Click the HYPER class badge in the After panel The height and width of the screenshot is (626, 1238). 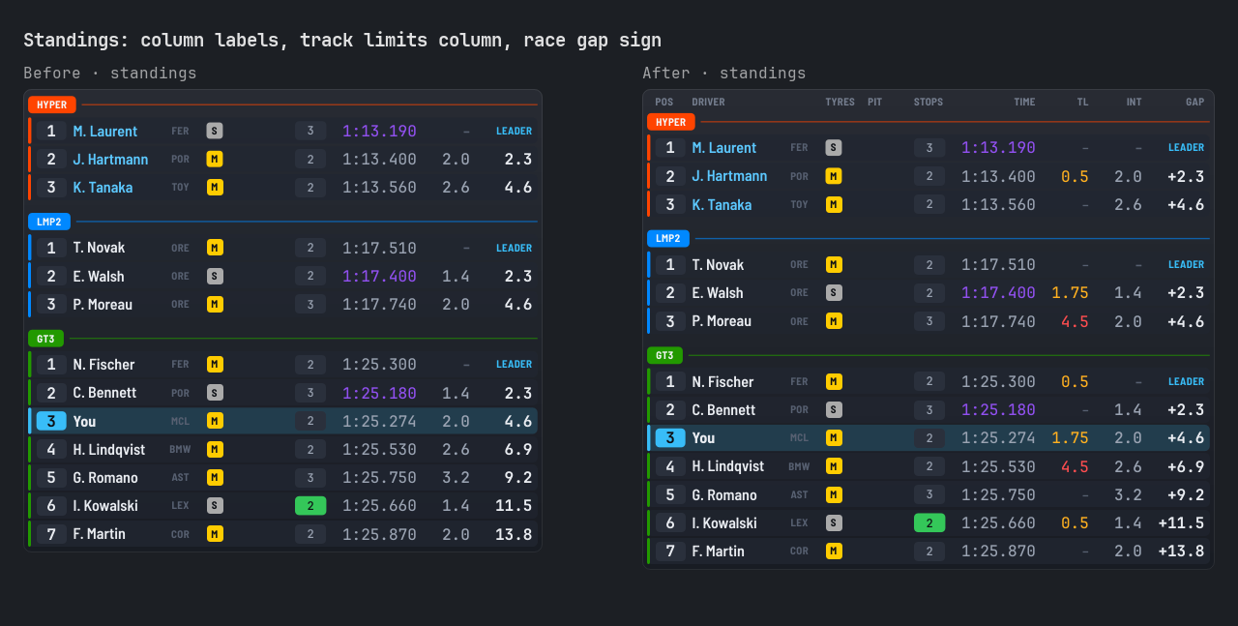671,122
